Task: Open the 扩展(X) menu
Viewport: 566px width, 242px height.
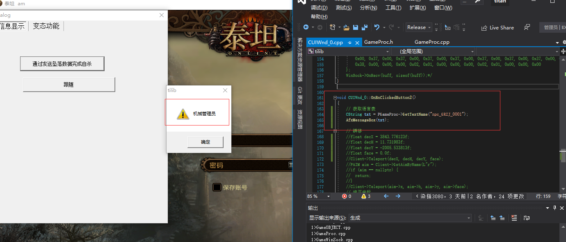Action: 418,8
